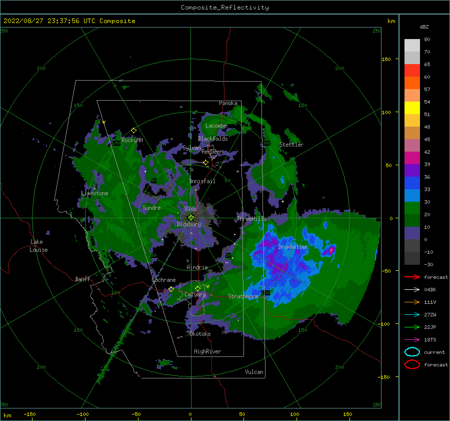Screen dimensions: 450x421
Task: Click the yellow diamond marker below Cochrane
Action: tap(171, 289)
